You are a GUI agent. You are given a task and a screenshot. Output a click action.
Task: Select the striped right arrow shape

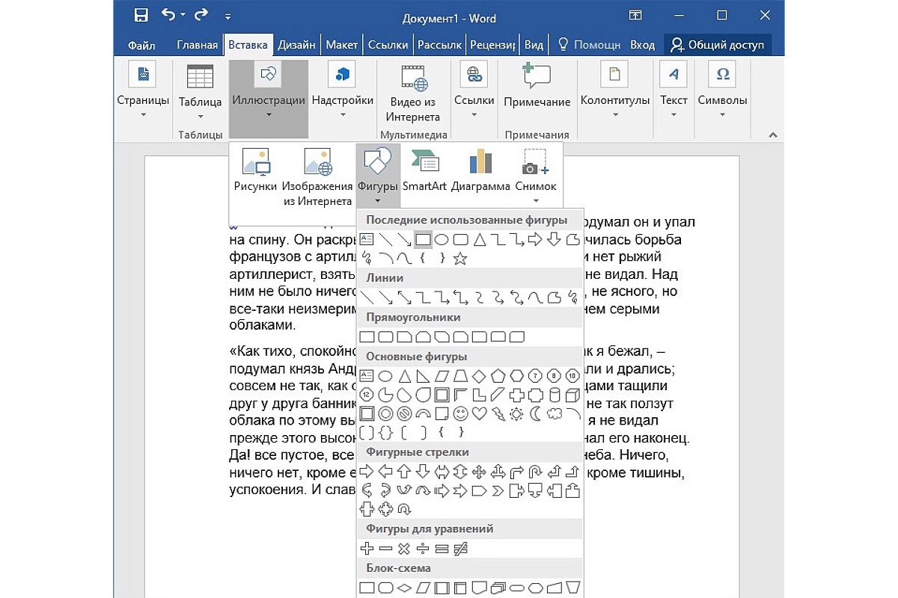click(x=442, y=490)
